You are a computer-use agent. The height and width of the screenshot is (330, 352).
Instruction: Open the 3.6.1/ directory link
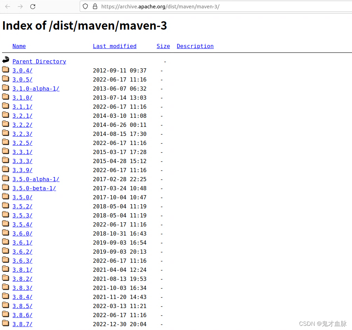click(x=22, y=243)
